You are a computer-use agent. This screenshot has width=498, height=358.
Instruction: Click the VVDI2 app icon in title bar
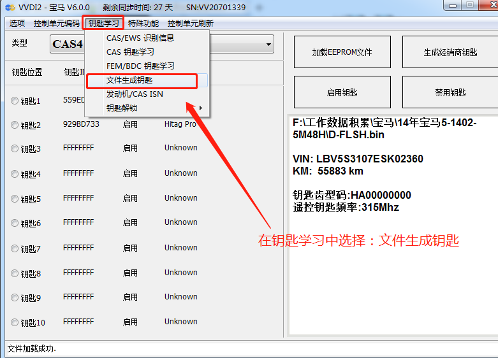click(x=10, y=7)
